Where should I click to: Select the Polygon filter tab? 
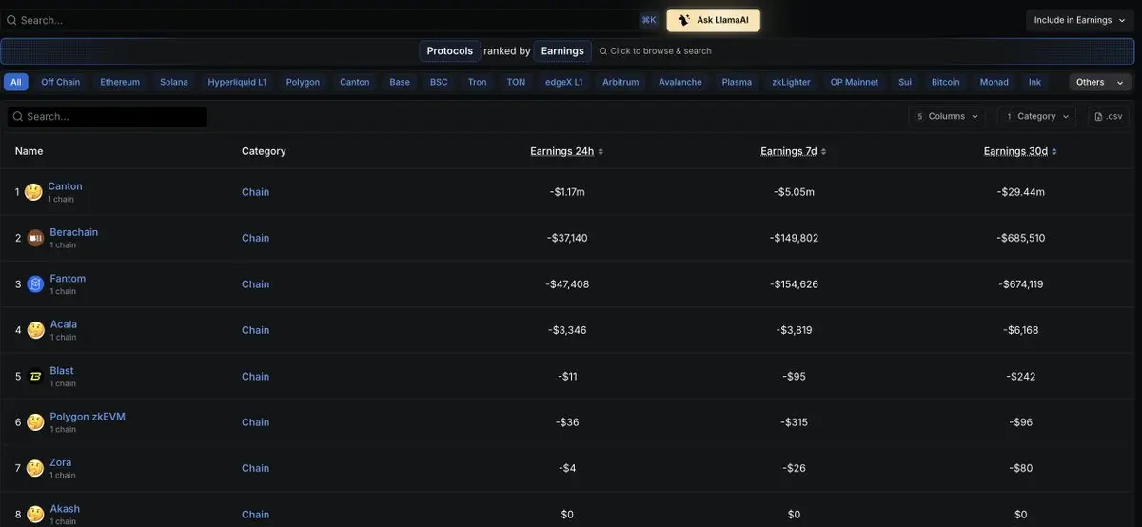[x=304, y=82]
